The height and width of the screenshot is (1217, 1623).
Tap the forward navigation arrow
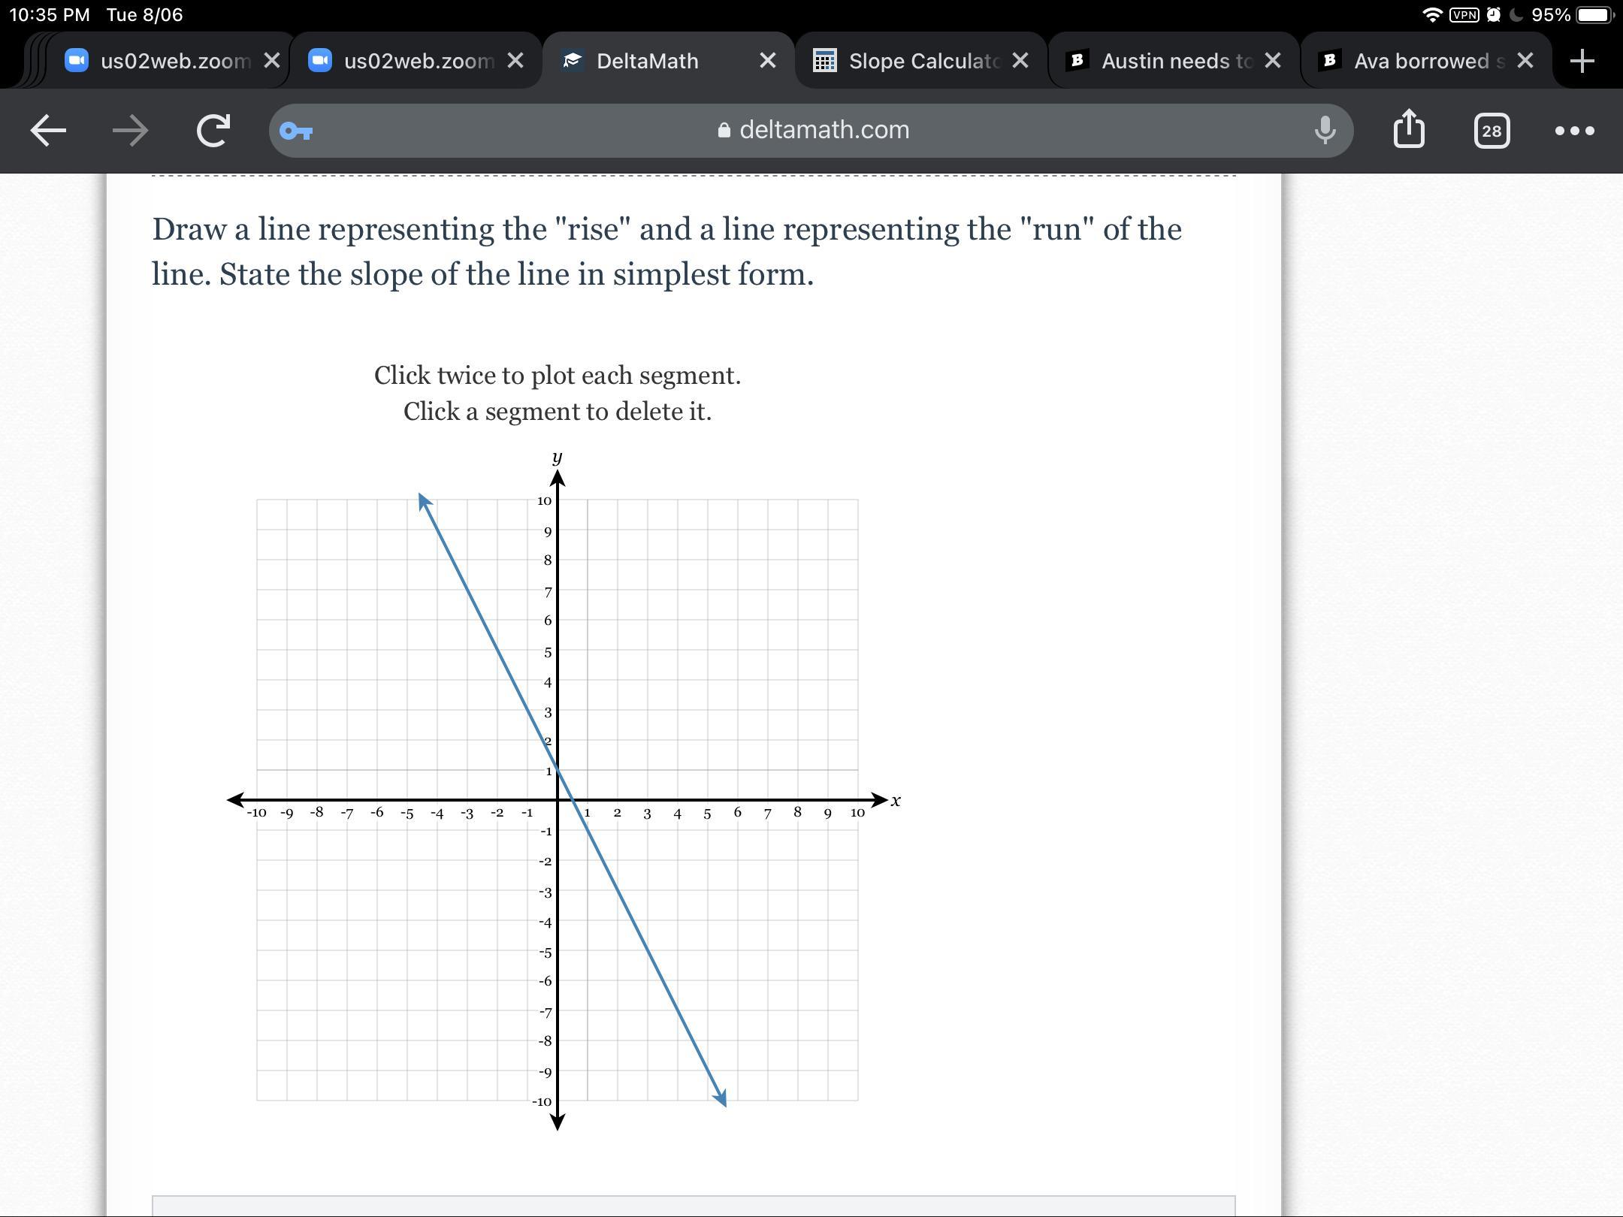130,131
